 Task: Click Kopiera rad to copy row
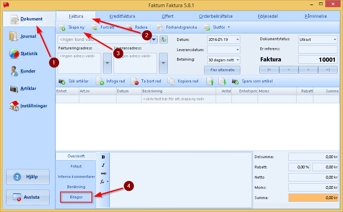pyautogui.click(x=183, y=81)
